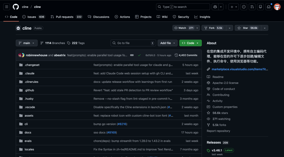Click the pull requests icon in the header
Screen dimensions: 284x157
pos(252,7)
